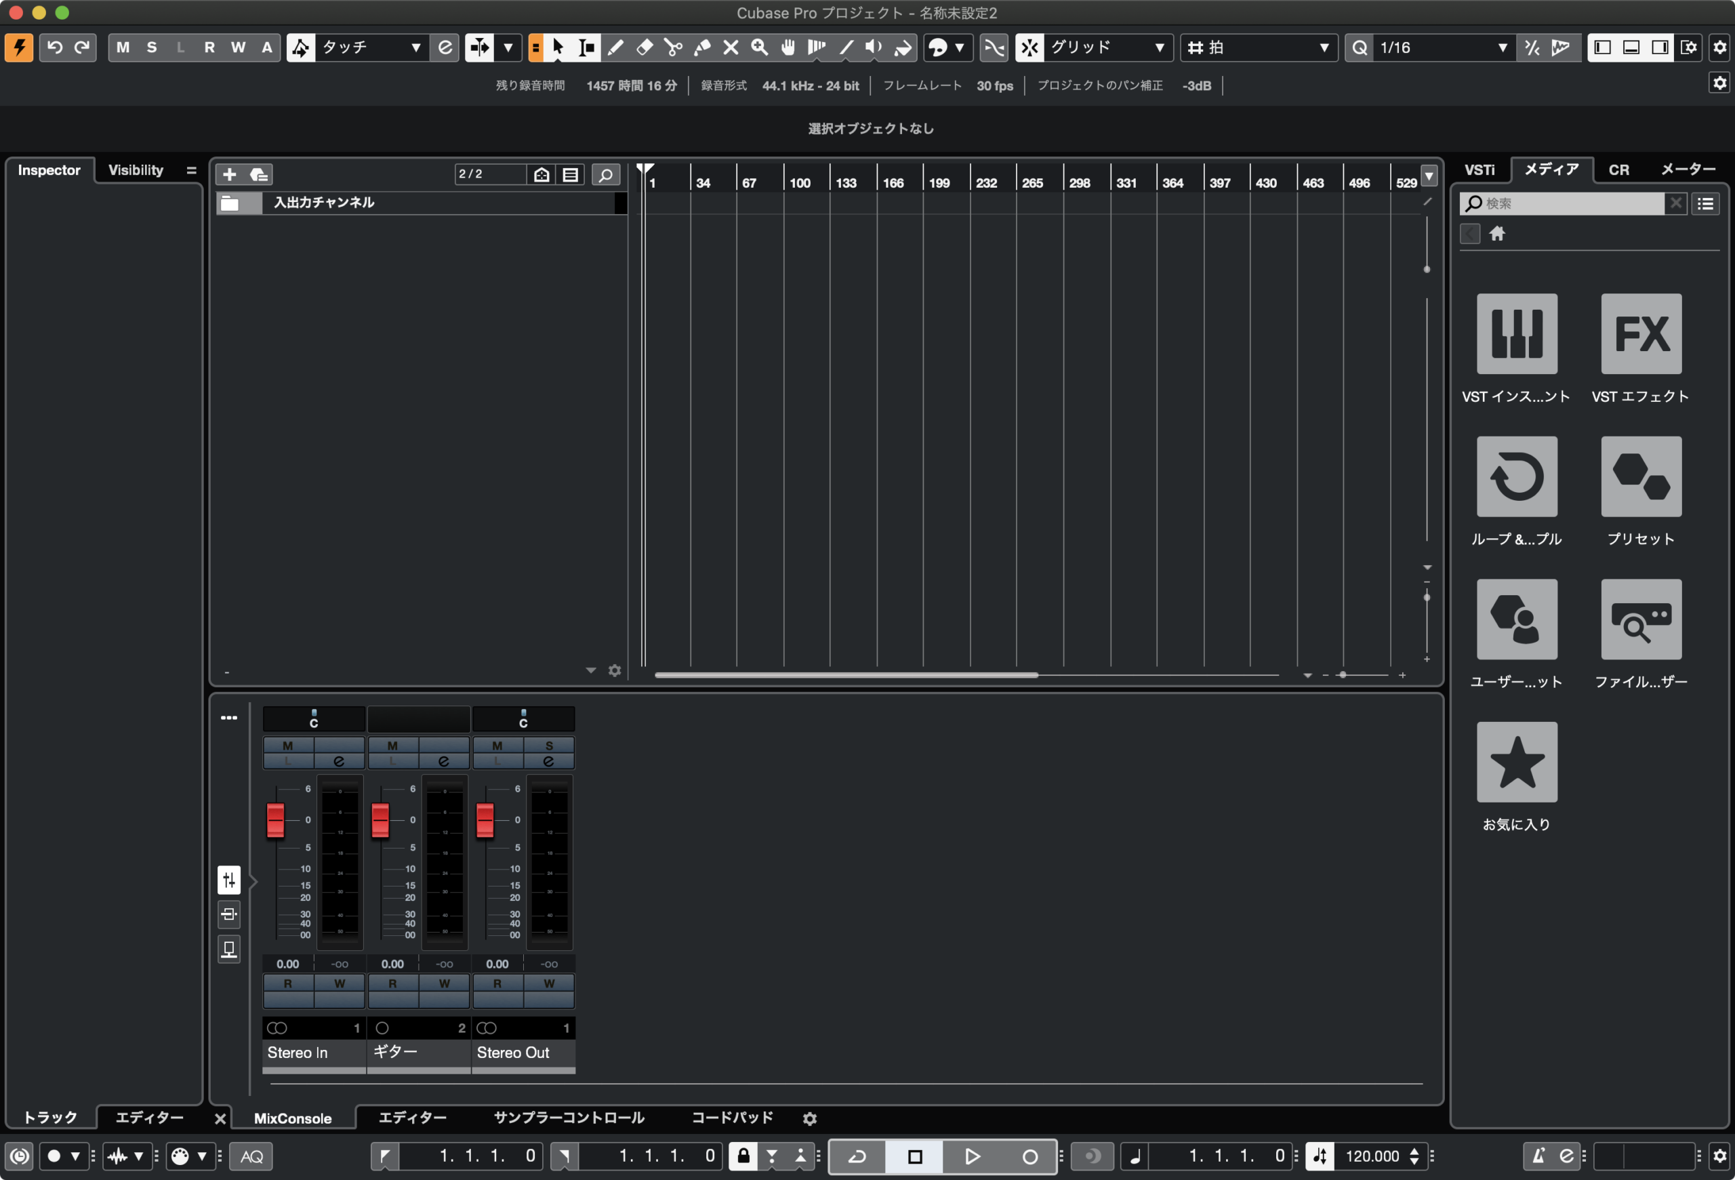This screenshot has width=1735, height=1180.
Task: Select the Glue tool
Action: pyautogui.click(x=701, y=47)
